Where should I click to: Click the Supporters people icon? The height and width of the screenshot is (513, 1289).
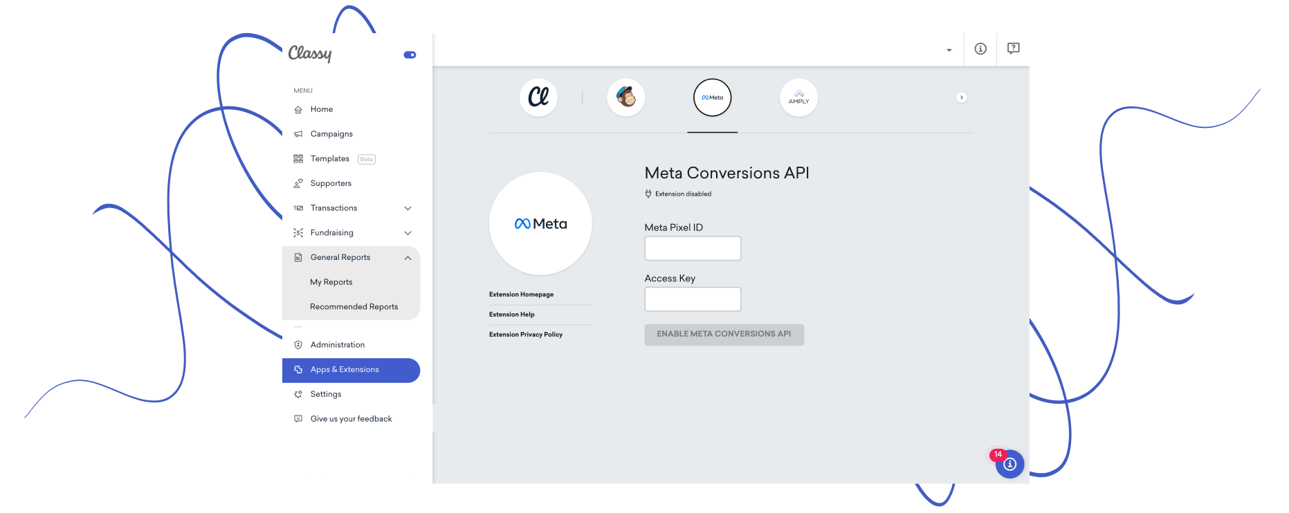pos(298,183)
